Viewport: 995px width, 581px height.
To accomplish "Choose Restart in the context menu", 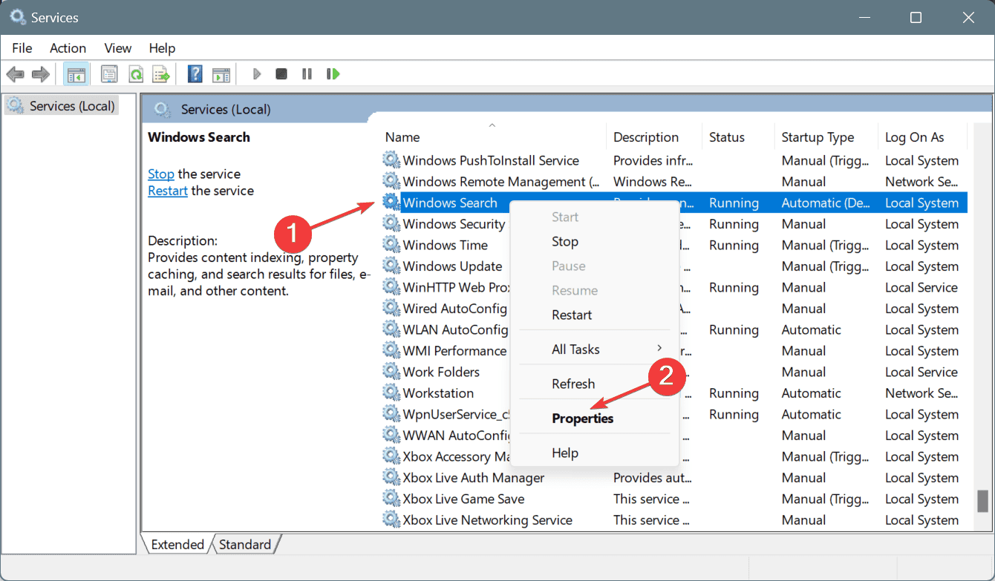I will click(594, 315).
